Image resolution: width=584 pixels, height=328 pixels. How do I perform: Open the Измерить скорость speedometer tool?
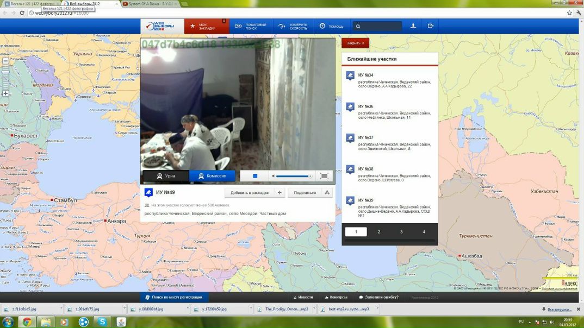click(x=294, y=26)
